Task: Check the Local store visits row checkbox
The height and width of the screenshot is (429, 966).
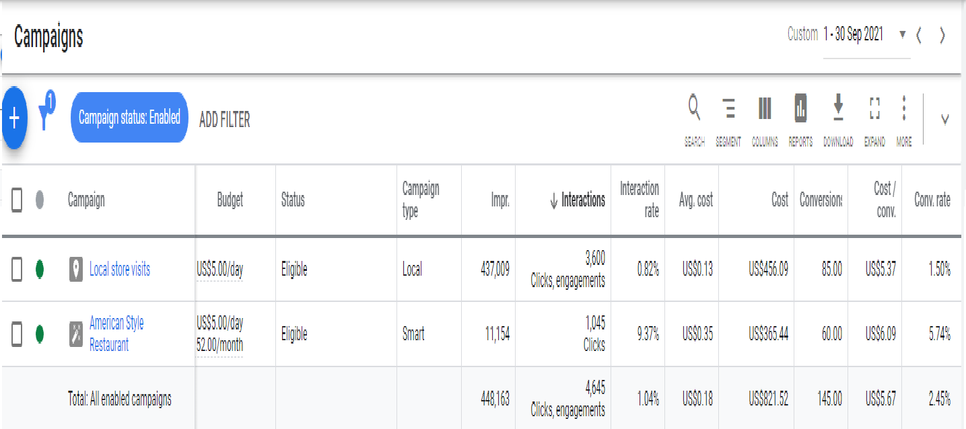Action: 18,270
